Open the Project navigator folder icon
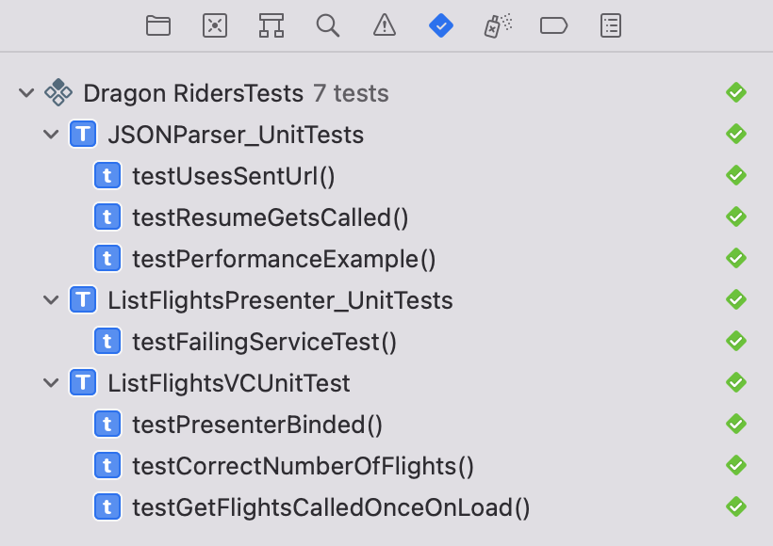773x546 pixels. pos(158,25)
